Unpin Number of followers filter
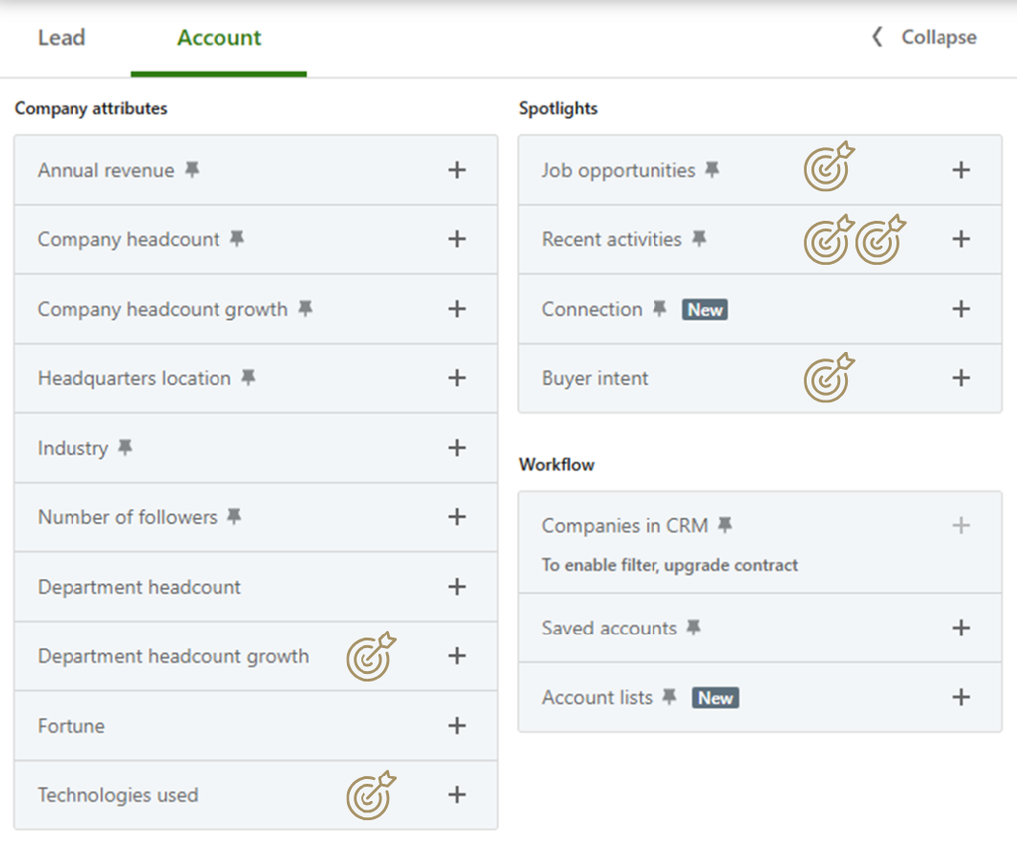1017x846 pixels. point(234,516)
